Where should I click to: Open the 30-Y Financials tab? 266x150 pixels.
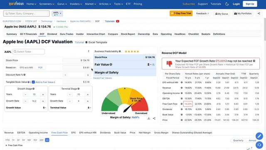click(x=28, y=34)
